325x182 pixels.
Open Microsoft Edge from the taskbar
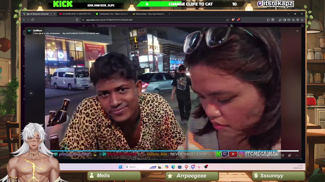coord(173,167)
